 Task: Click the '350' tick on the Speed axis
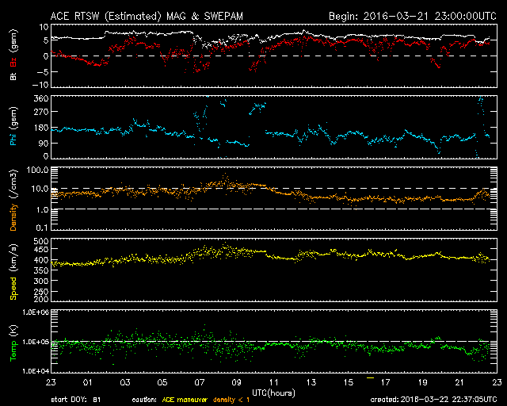click(41, 270)
